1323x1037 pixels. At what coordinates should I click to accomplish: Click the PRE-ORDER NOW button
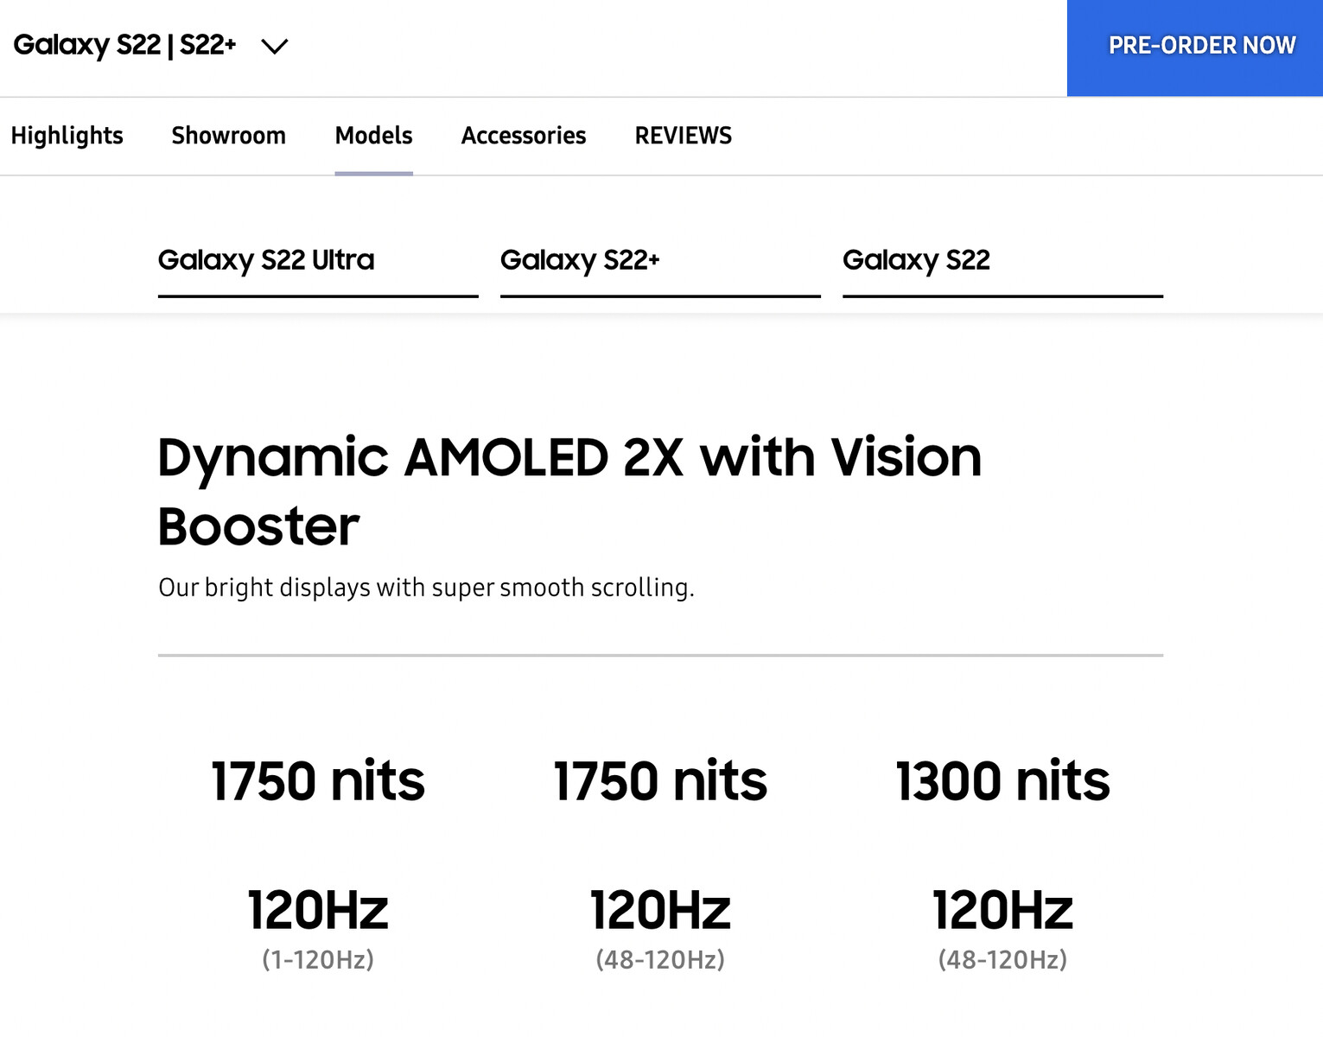[x=1195, y=48]
